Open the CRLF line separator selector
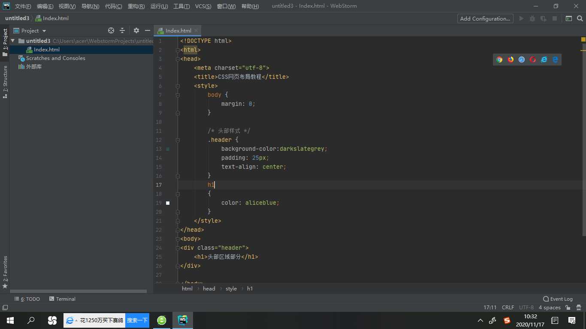Image resolution: width=586 pixels, height=329 pixels. (508, 308)
